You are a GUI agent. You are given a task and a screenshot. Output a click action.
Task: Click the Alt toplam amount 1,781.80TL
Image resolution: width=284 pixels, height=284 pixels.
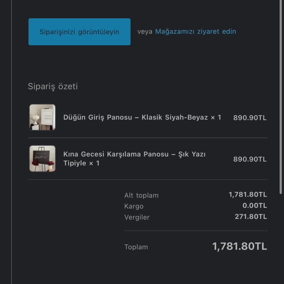coord(247,195)
